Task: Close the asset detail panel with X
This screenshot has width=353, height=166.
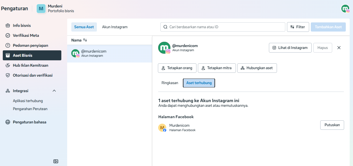Action: [x=339, y=48]
